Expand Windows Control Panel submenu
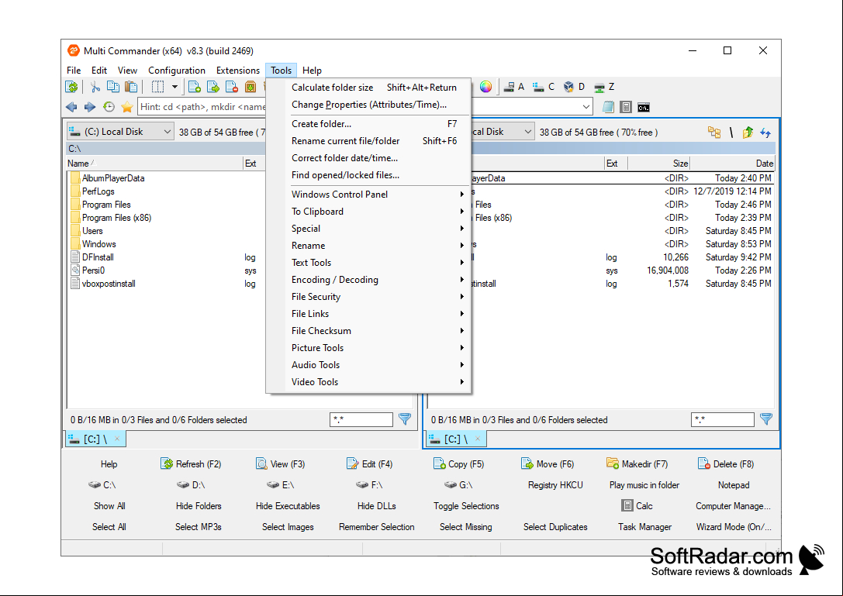 (x=368, y=195)
